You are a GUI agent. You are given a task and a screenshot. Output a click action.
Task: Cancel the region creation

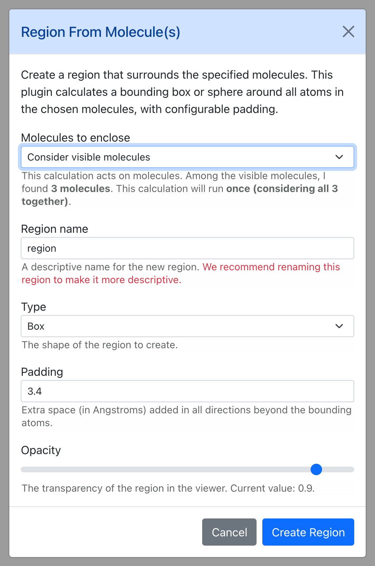229,532
